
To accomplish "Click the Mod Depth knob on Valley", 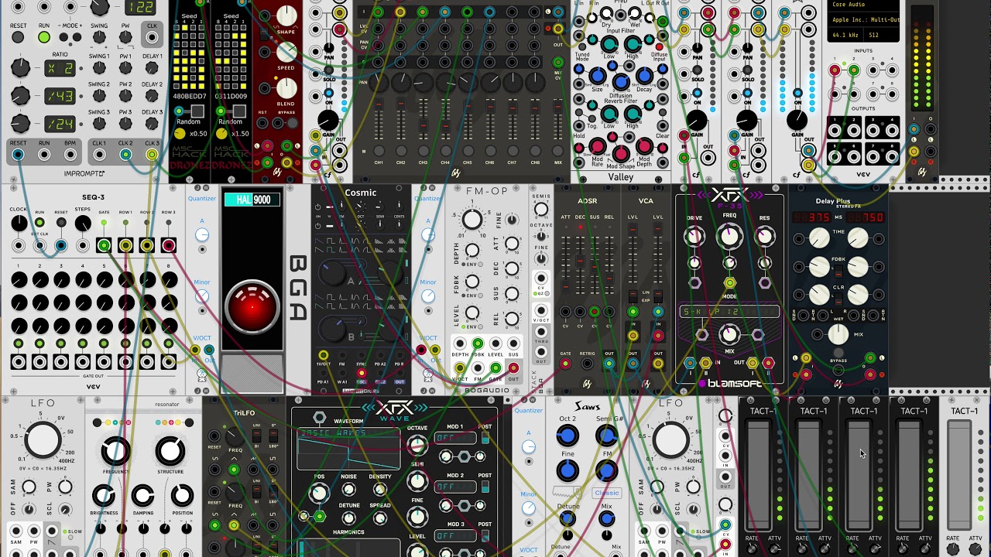I will [644, 145].
